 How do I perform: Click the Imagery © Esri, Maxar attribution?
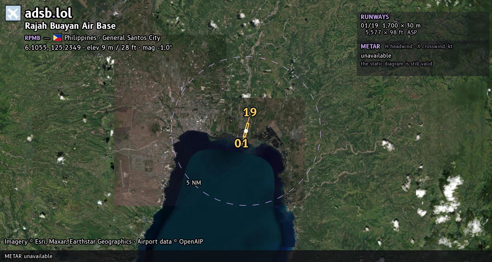(68, 242)
